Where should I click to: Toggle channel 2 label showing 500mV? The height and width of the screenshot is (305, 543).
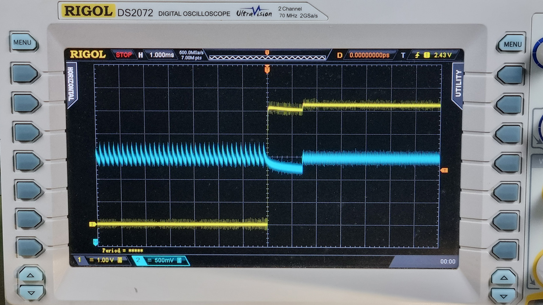point(162,260)
